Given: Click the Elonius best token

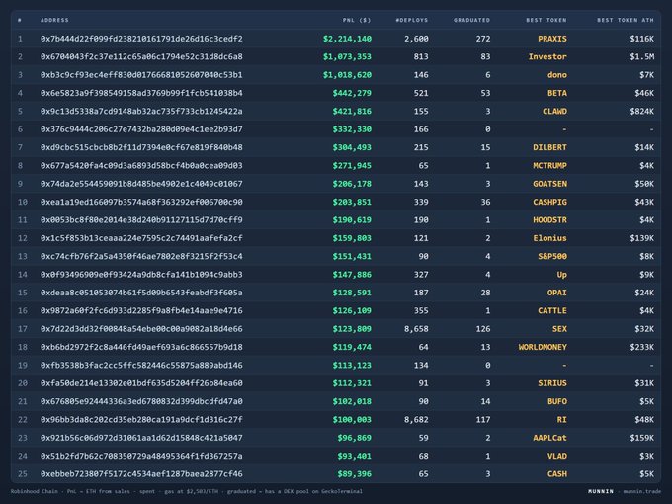Looking at the screenshot, I should click(549, 238).
